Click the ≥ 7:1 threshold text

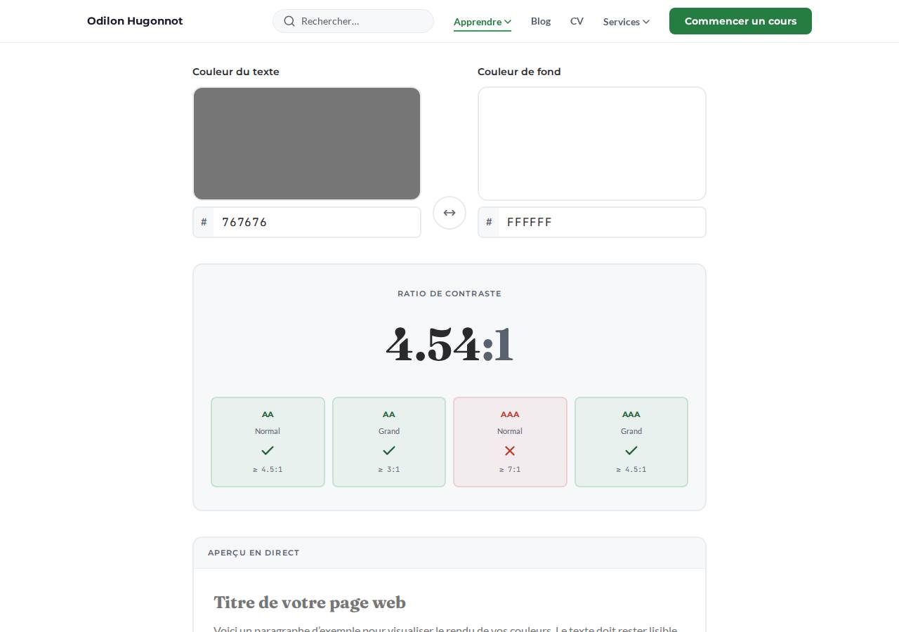pos(510,469)
